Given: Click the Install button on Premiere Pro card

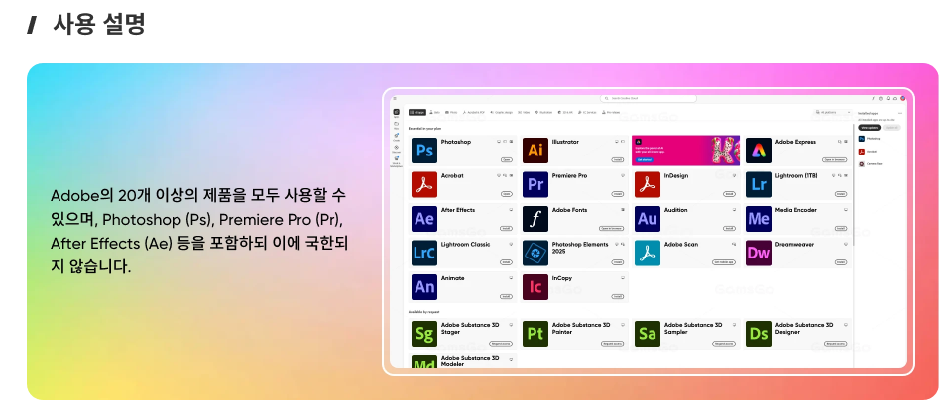Looking at the screenshot, I should point(618,194).
